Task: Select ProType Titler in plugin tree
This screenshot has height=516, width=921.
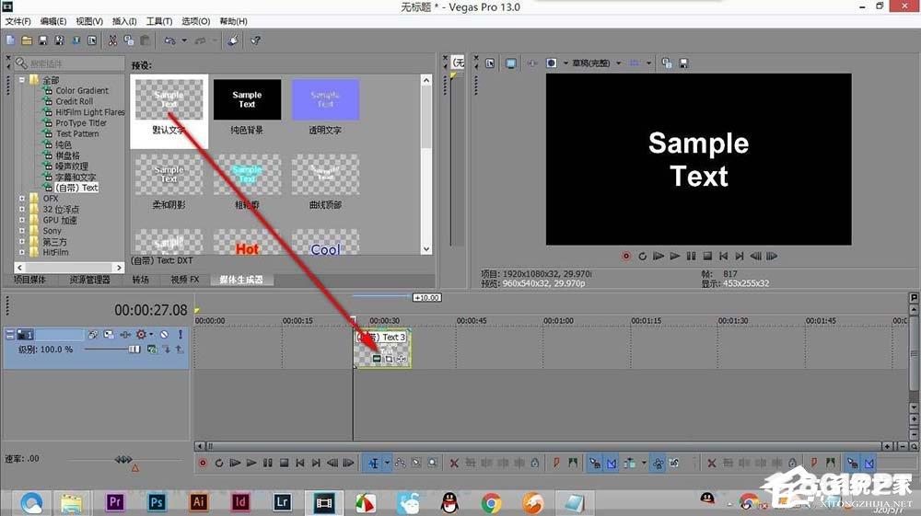Action: pyautogui.click(x=81, y=123)
